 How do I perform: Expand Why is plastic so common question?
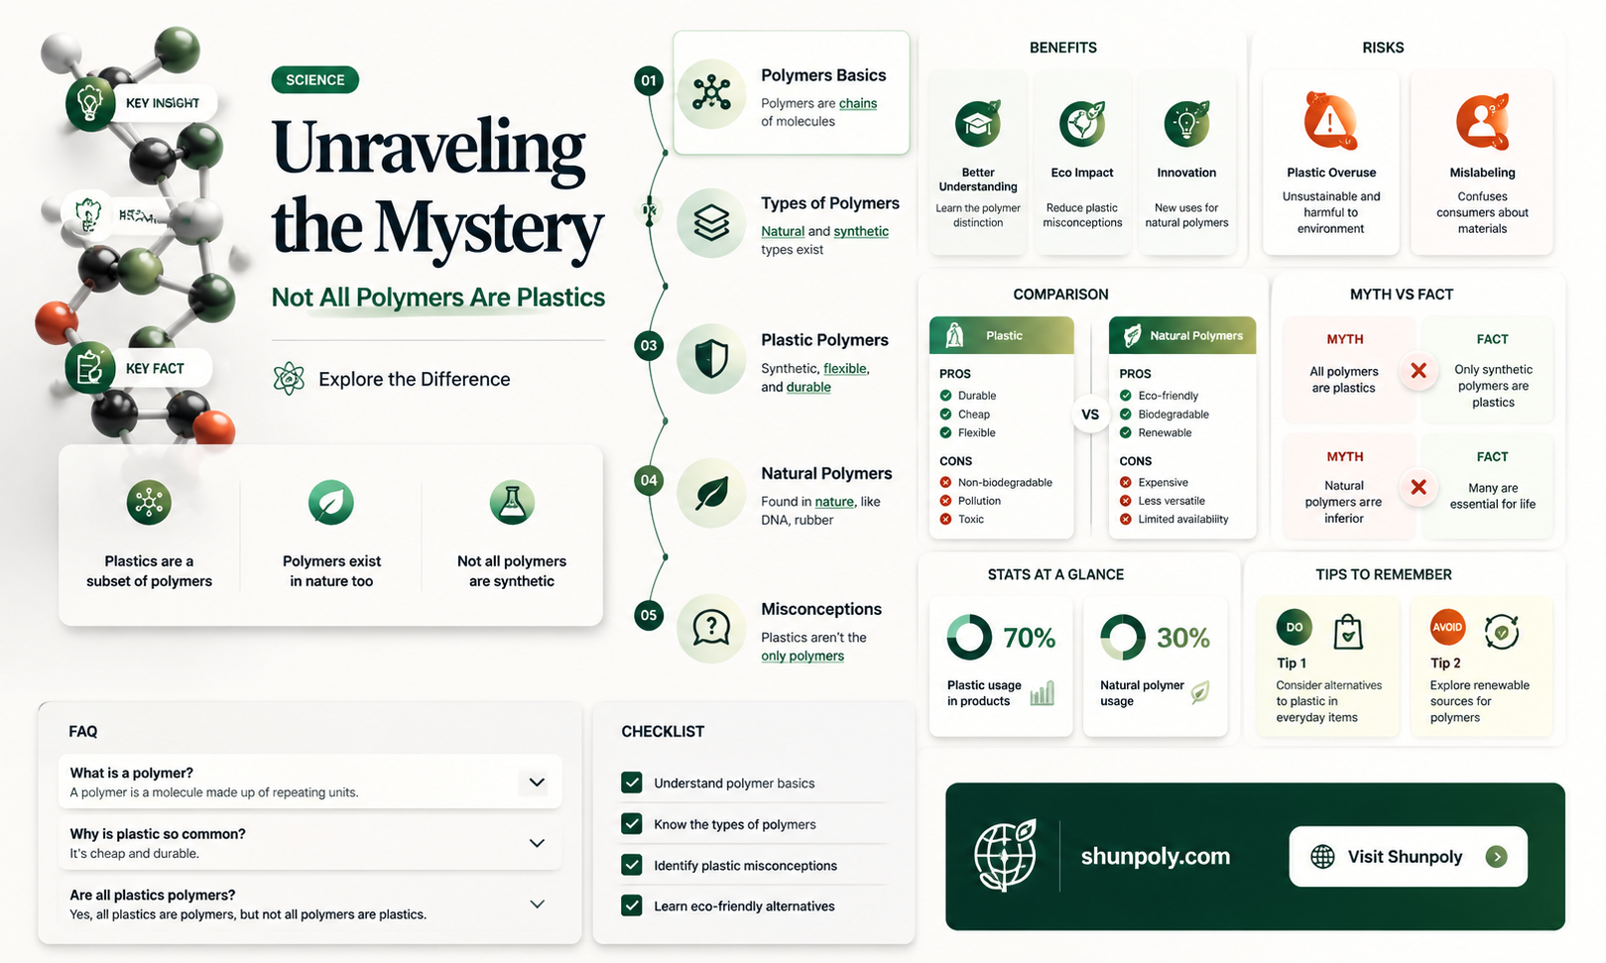(x=537, y=843)
